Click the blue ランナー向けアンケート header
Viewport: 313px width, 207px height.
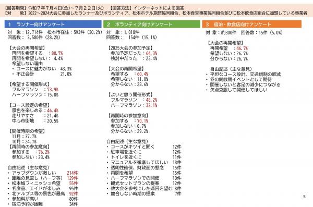click(53, 25)
